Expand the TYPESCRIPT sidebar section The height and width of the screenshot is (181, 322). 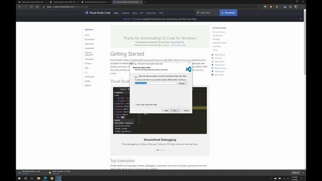[x=89, y=59]
